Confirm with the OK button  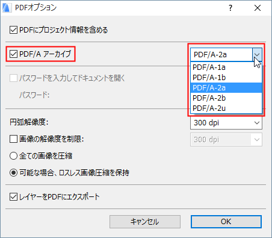(226, 222)
